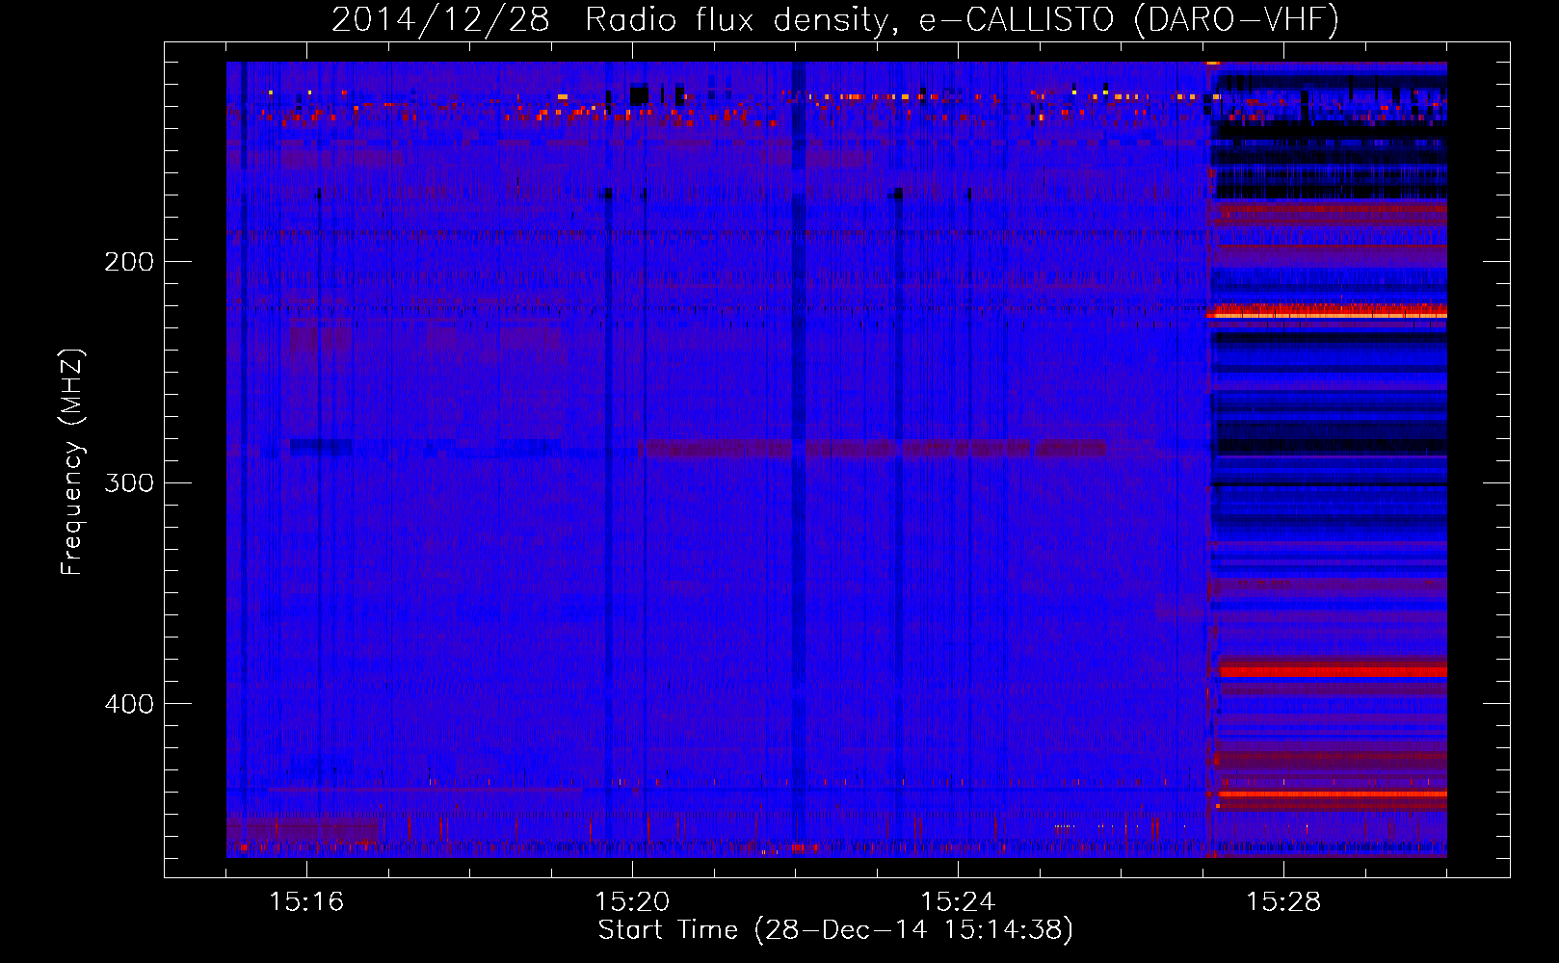Image resolution: width=1559 pixels, height=963 pixels.
Task: Click the 15:16 time tick label
Action: (x=306, y=901)
